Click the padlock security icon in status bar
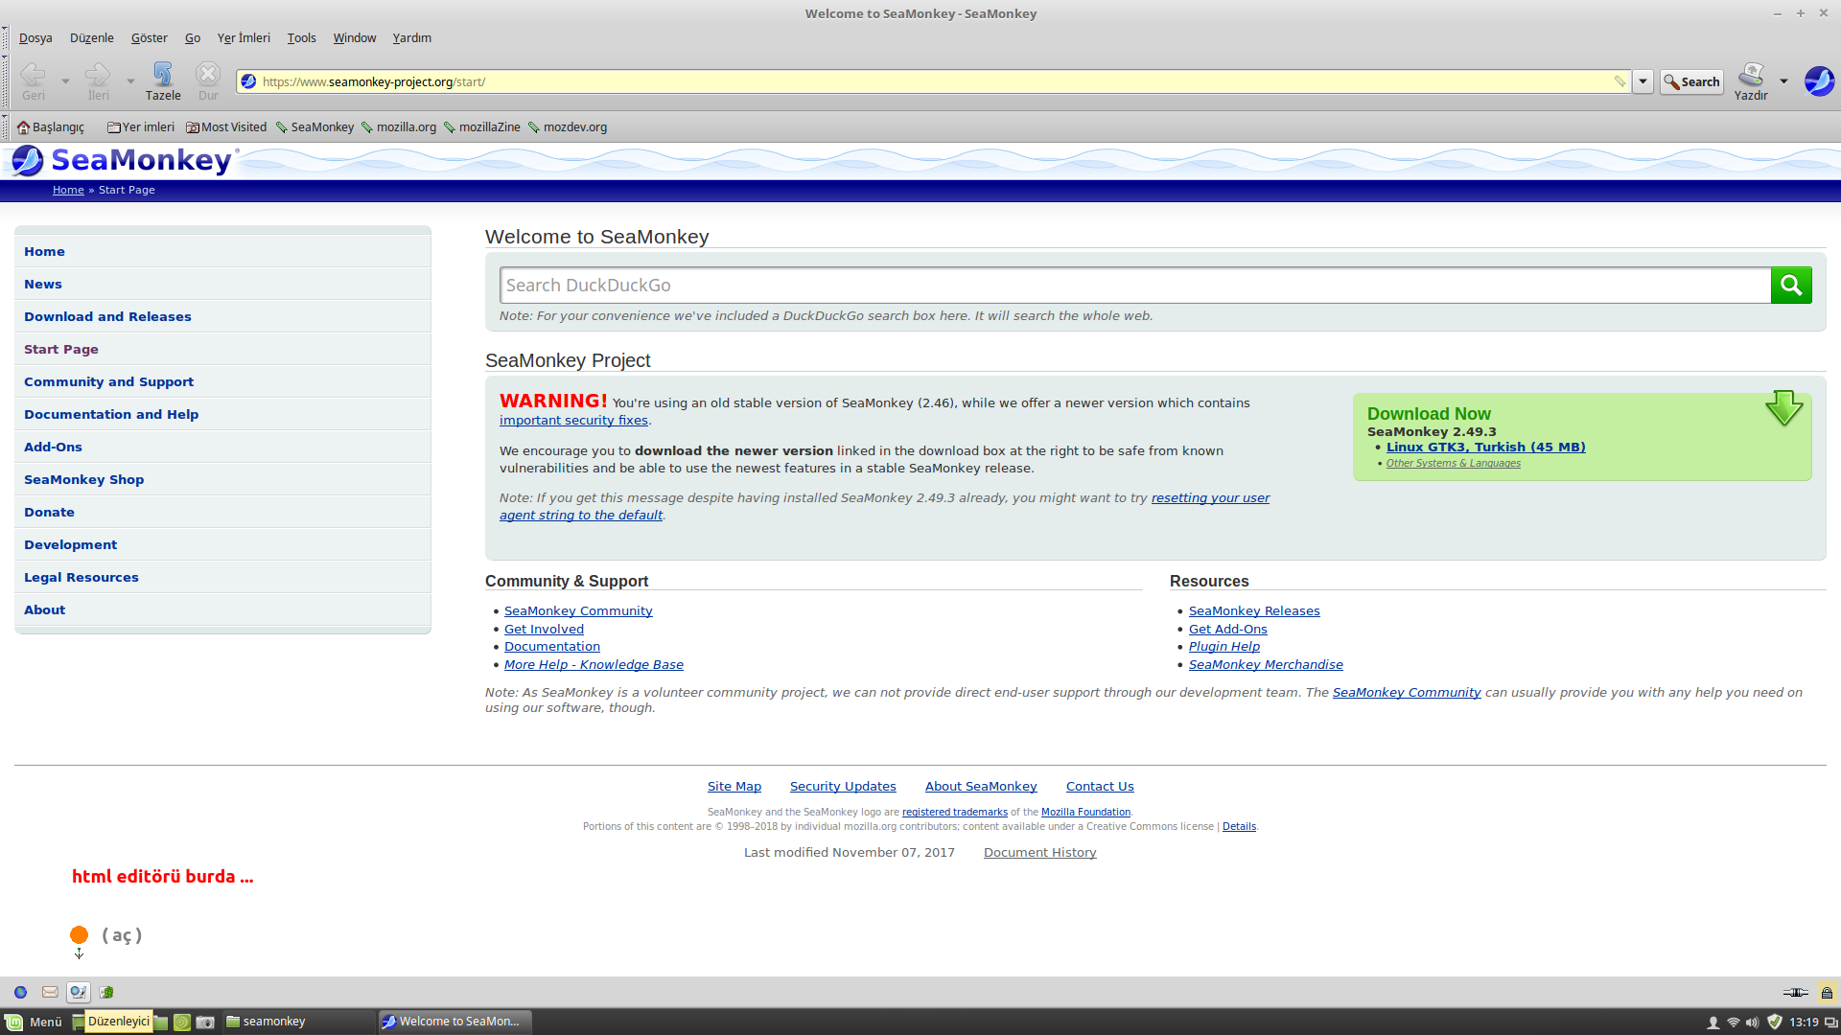1841x1035 pixels. coord(1827,992)
